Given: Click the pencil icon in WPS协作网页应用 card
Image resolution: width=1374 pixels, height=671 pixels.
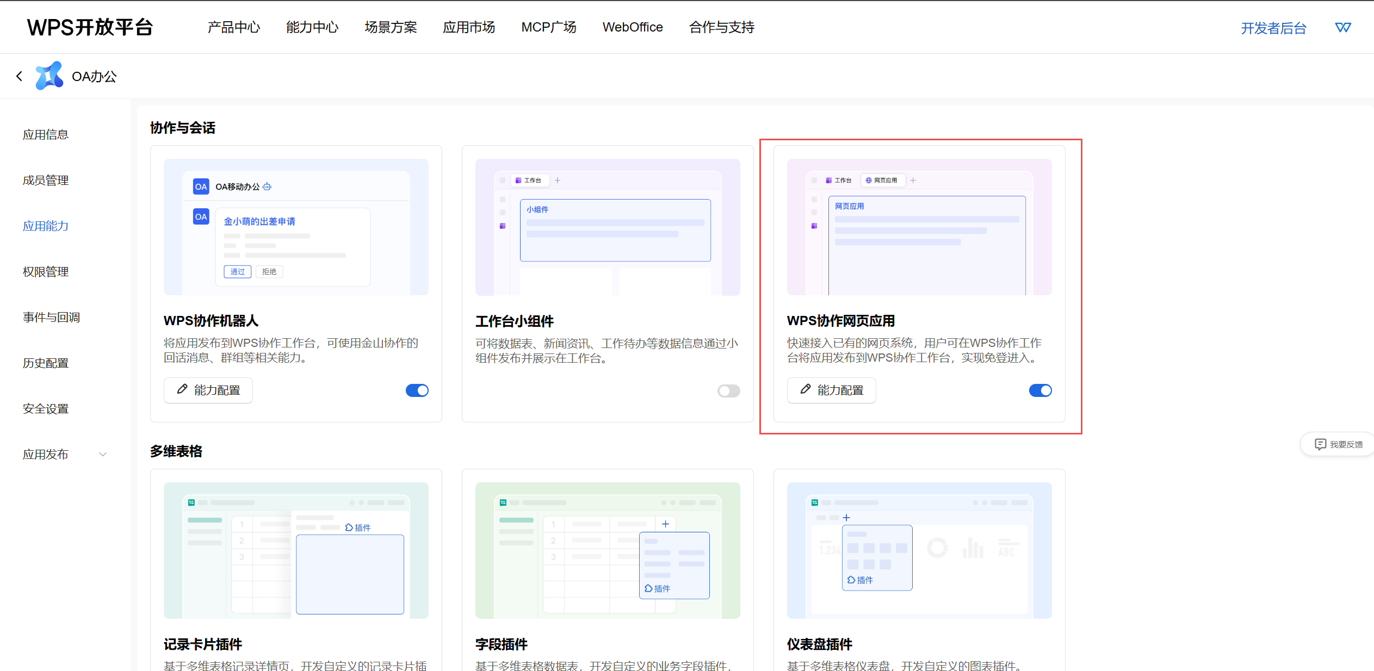Looking at the screenshot, I should [x=806, y=389].
